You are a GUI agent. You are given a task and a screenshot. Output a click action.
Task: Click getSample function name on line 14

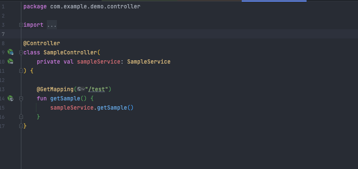(65, 98)
